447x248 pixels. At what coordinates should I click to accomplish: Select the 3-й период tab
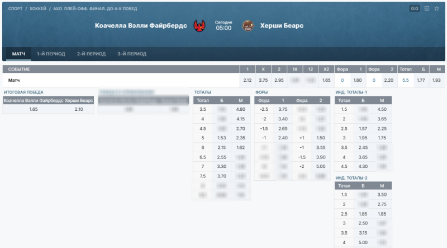(132, 54)
